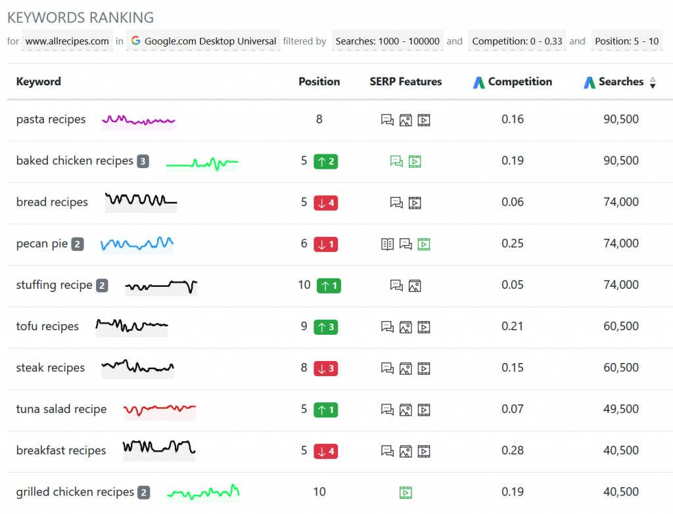Open the www.allrecipes.com domain selector
This screenshot has width=673, height=514.
(x=68, y=41)
